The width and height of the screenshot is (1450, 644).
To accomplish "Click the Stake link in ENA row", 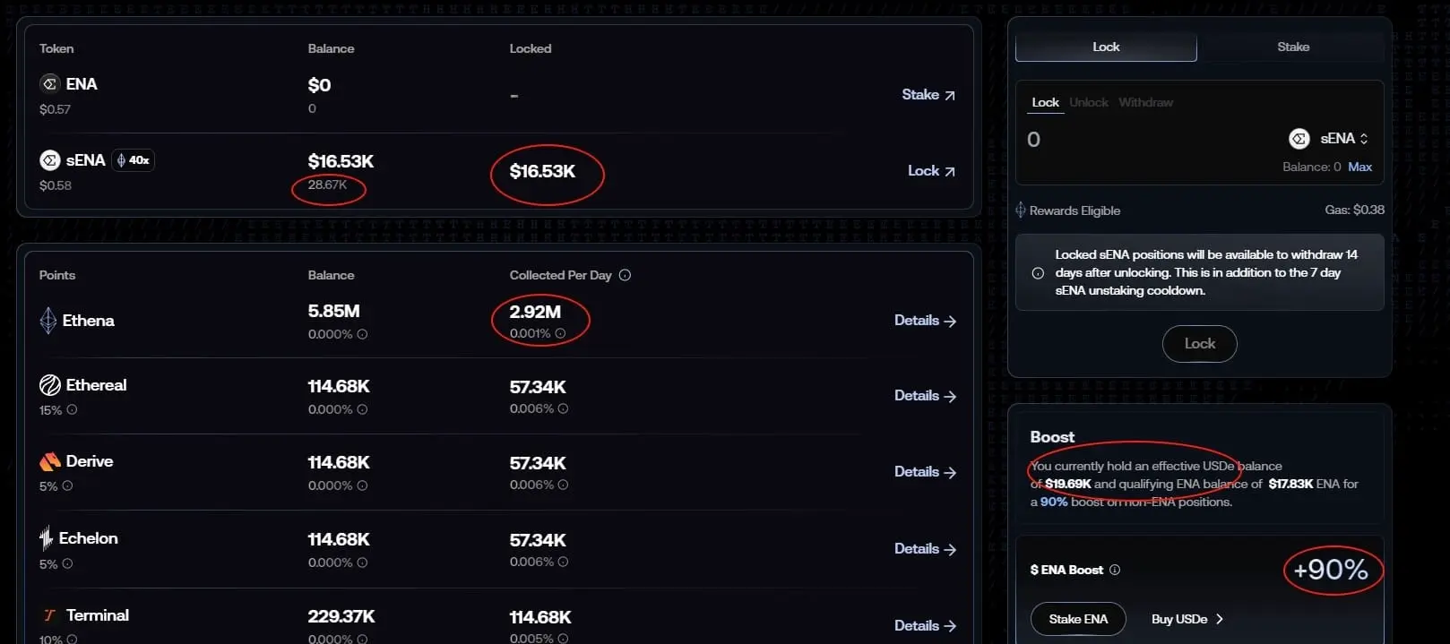I will [928, 94].
